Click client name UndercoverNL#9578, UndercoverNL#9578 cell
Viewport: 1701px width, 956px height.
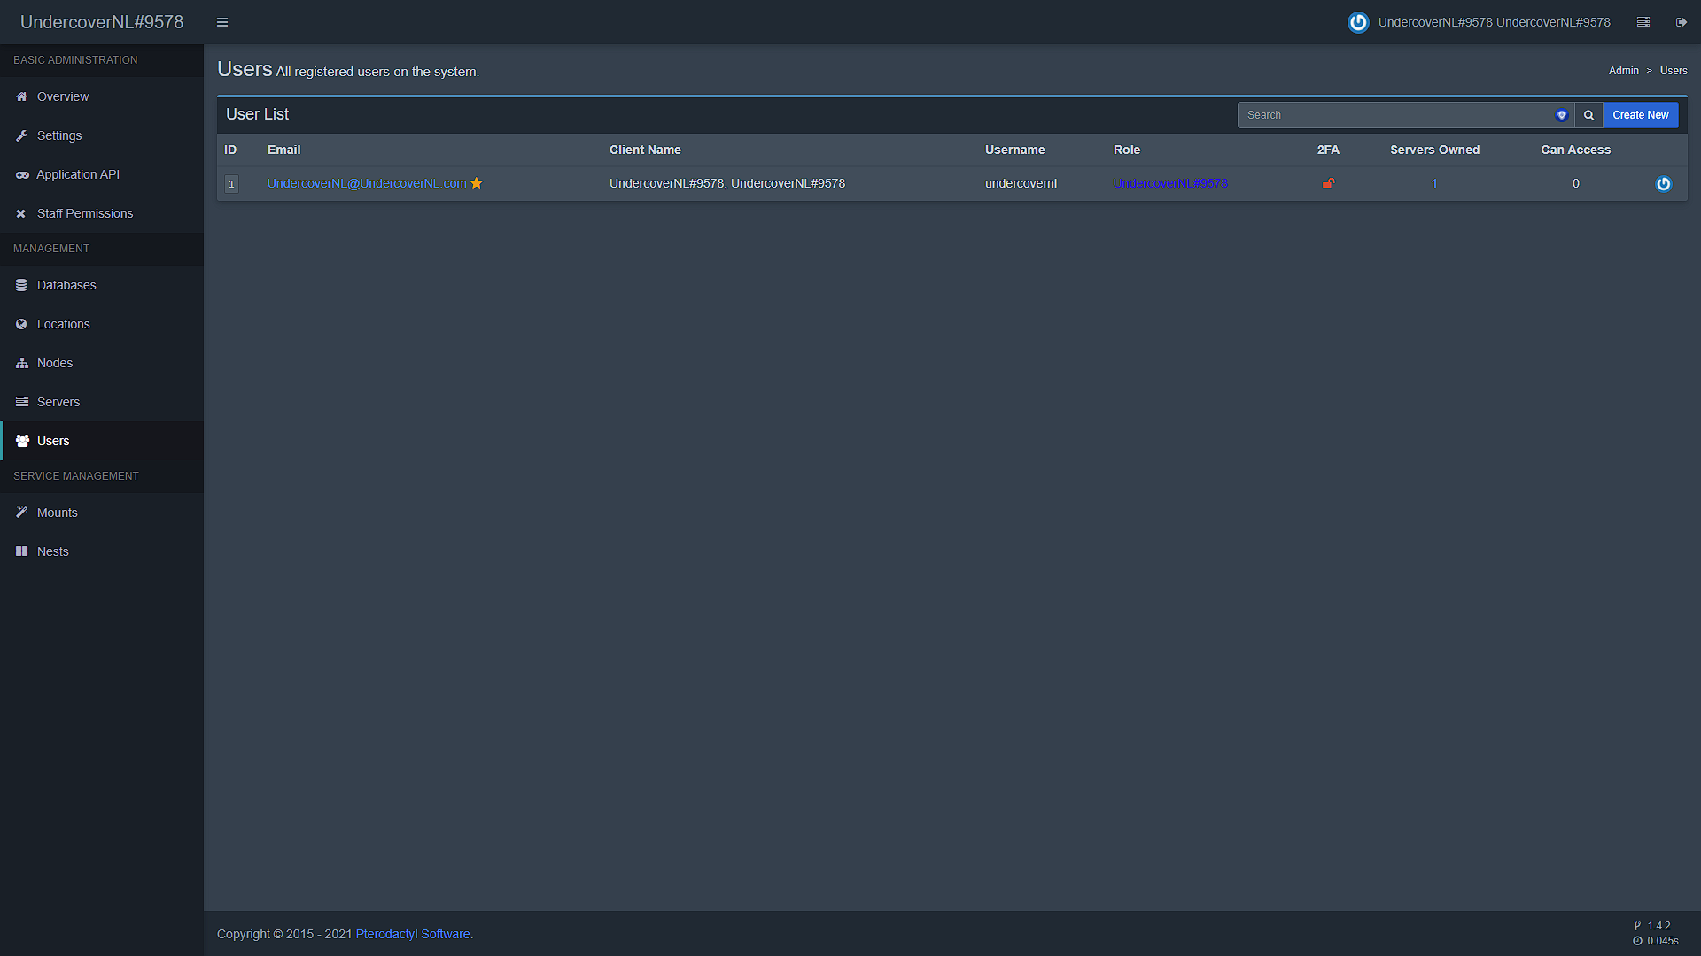click(x=727, y=183)
